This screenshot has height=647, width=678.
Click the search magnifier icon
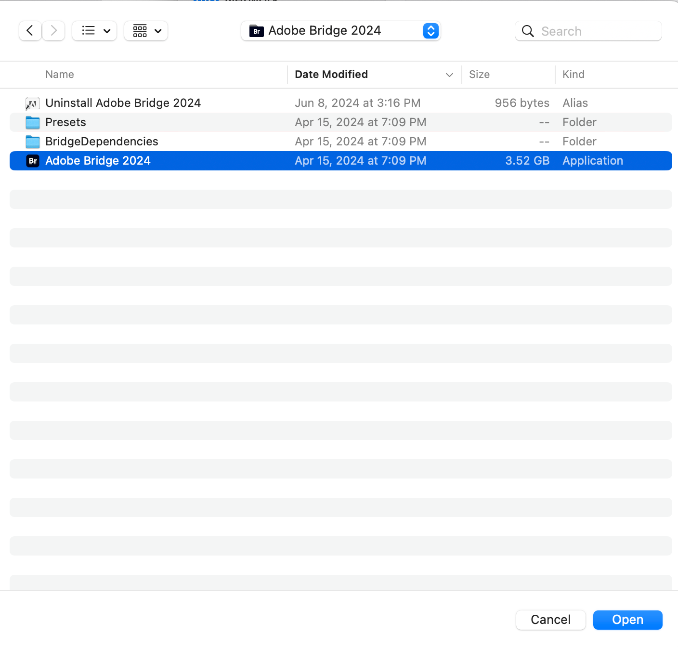point(528,31)
